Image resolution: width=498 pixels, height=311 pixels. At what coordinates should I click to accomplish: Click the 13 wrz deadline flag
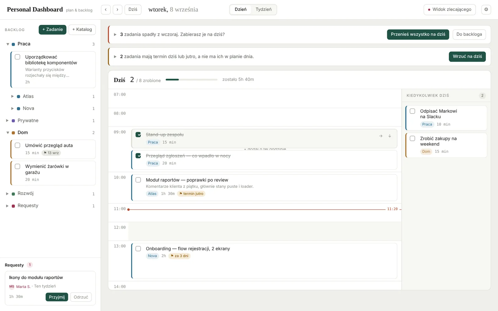point(51,153)
